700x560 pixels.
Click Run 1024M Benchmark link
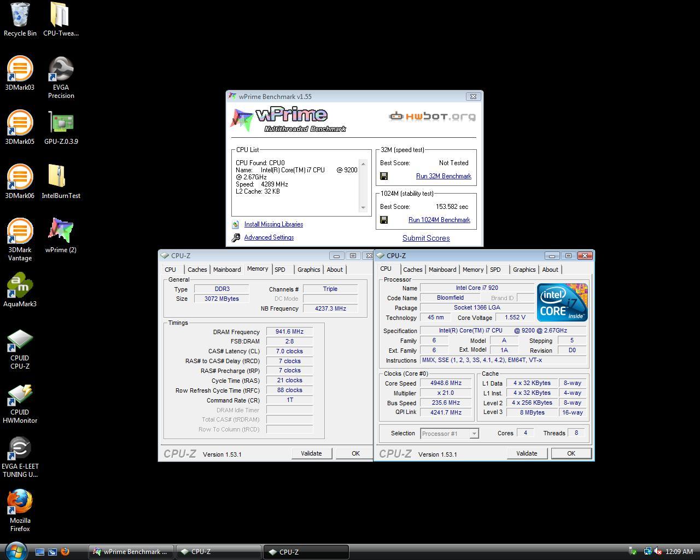(x=439, y=220)
